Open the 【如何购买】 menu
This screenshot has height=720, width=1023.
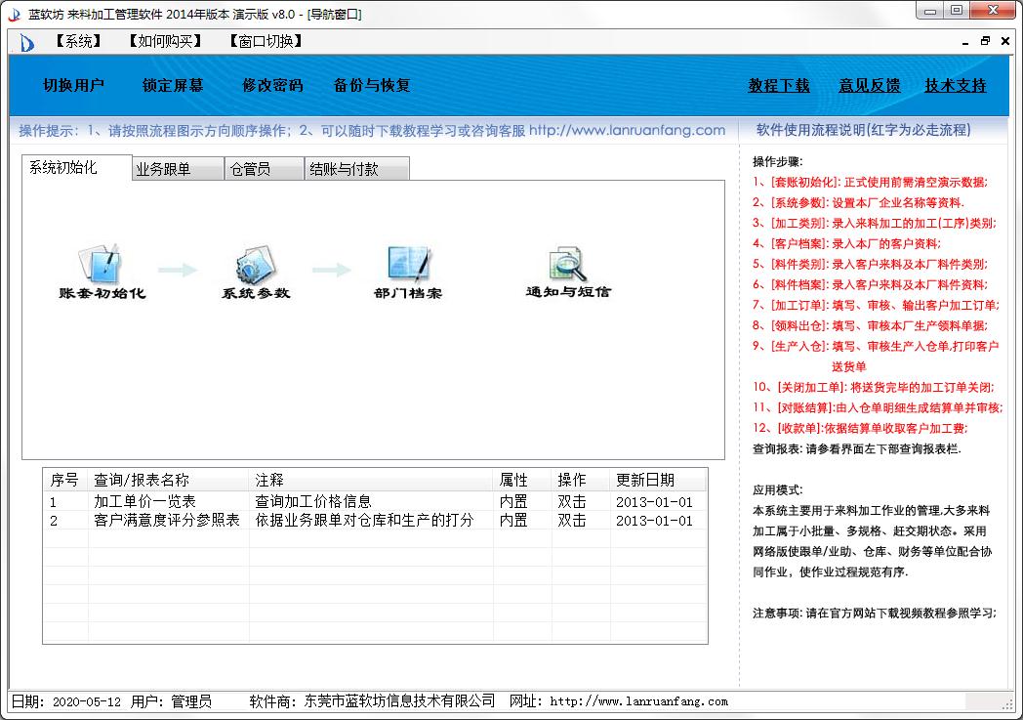[166, 41]
